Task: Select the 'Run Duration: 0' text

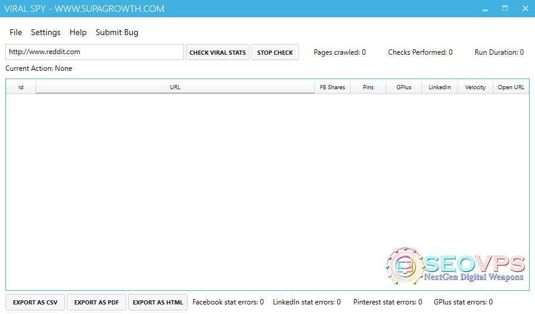Action: [x=499, y=52]
